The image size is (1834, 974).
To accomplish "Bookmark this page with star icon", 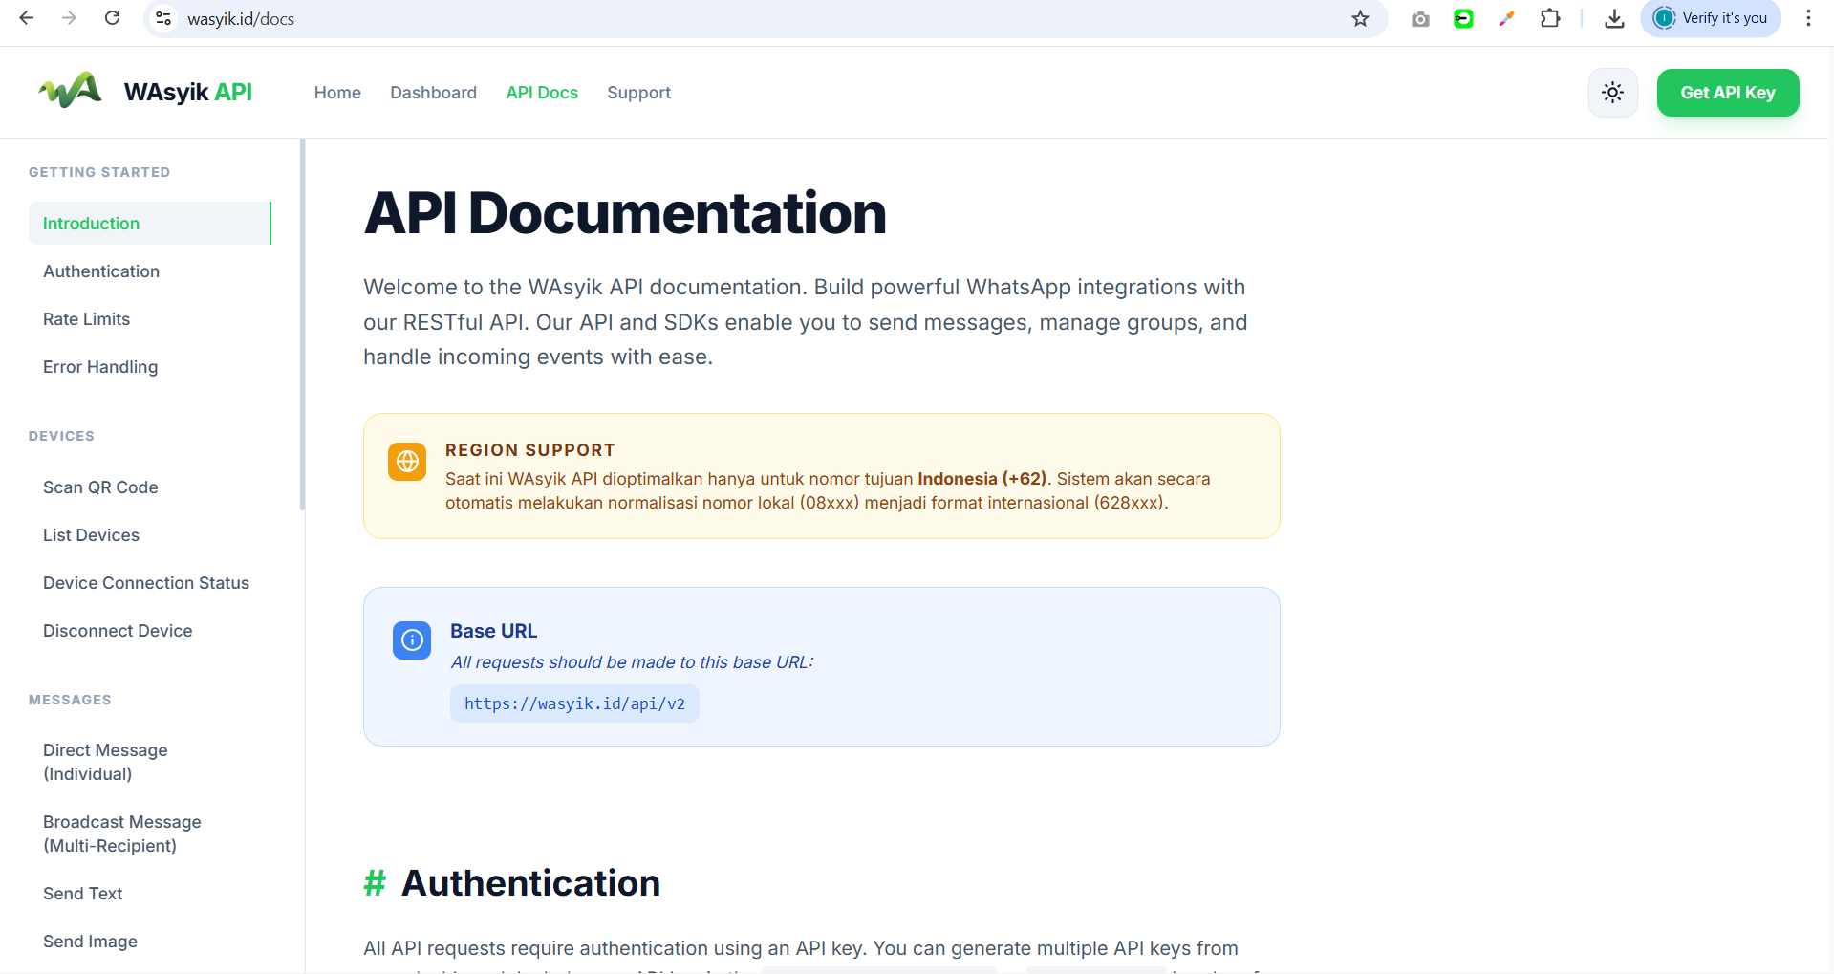I will (x=1360, y=18).
